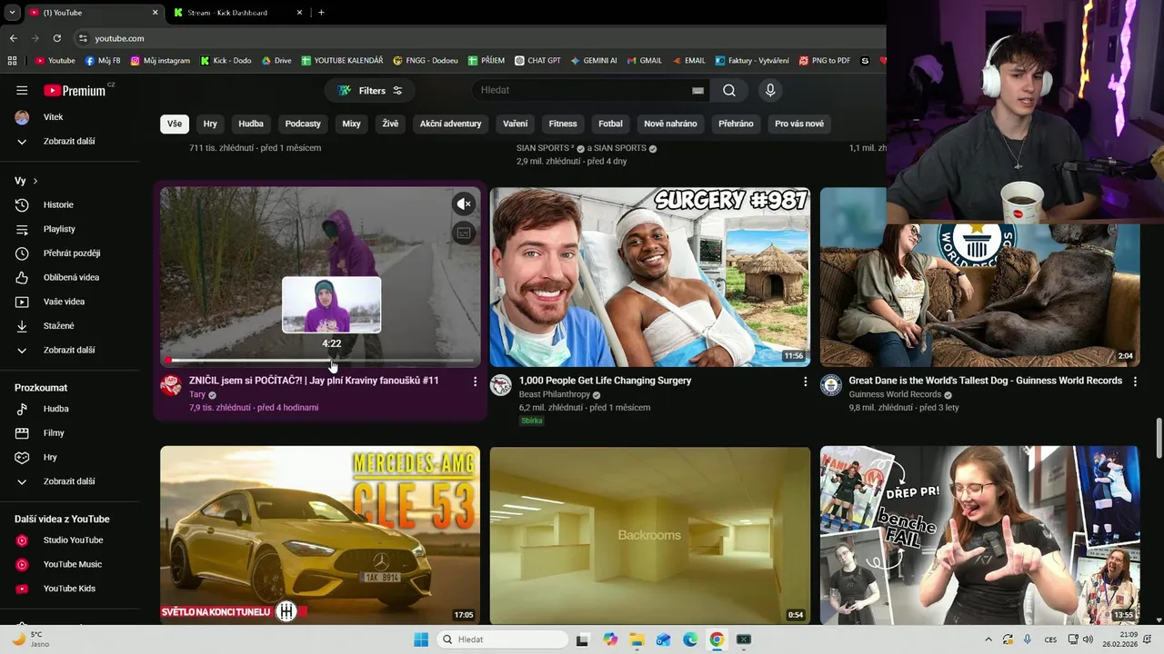
Task: Open the CHAT GPT bookmark
Action: click(537, 61)
